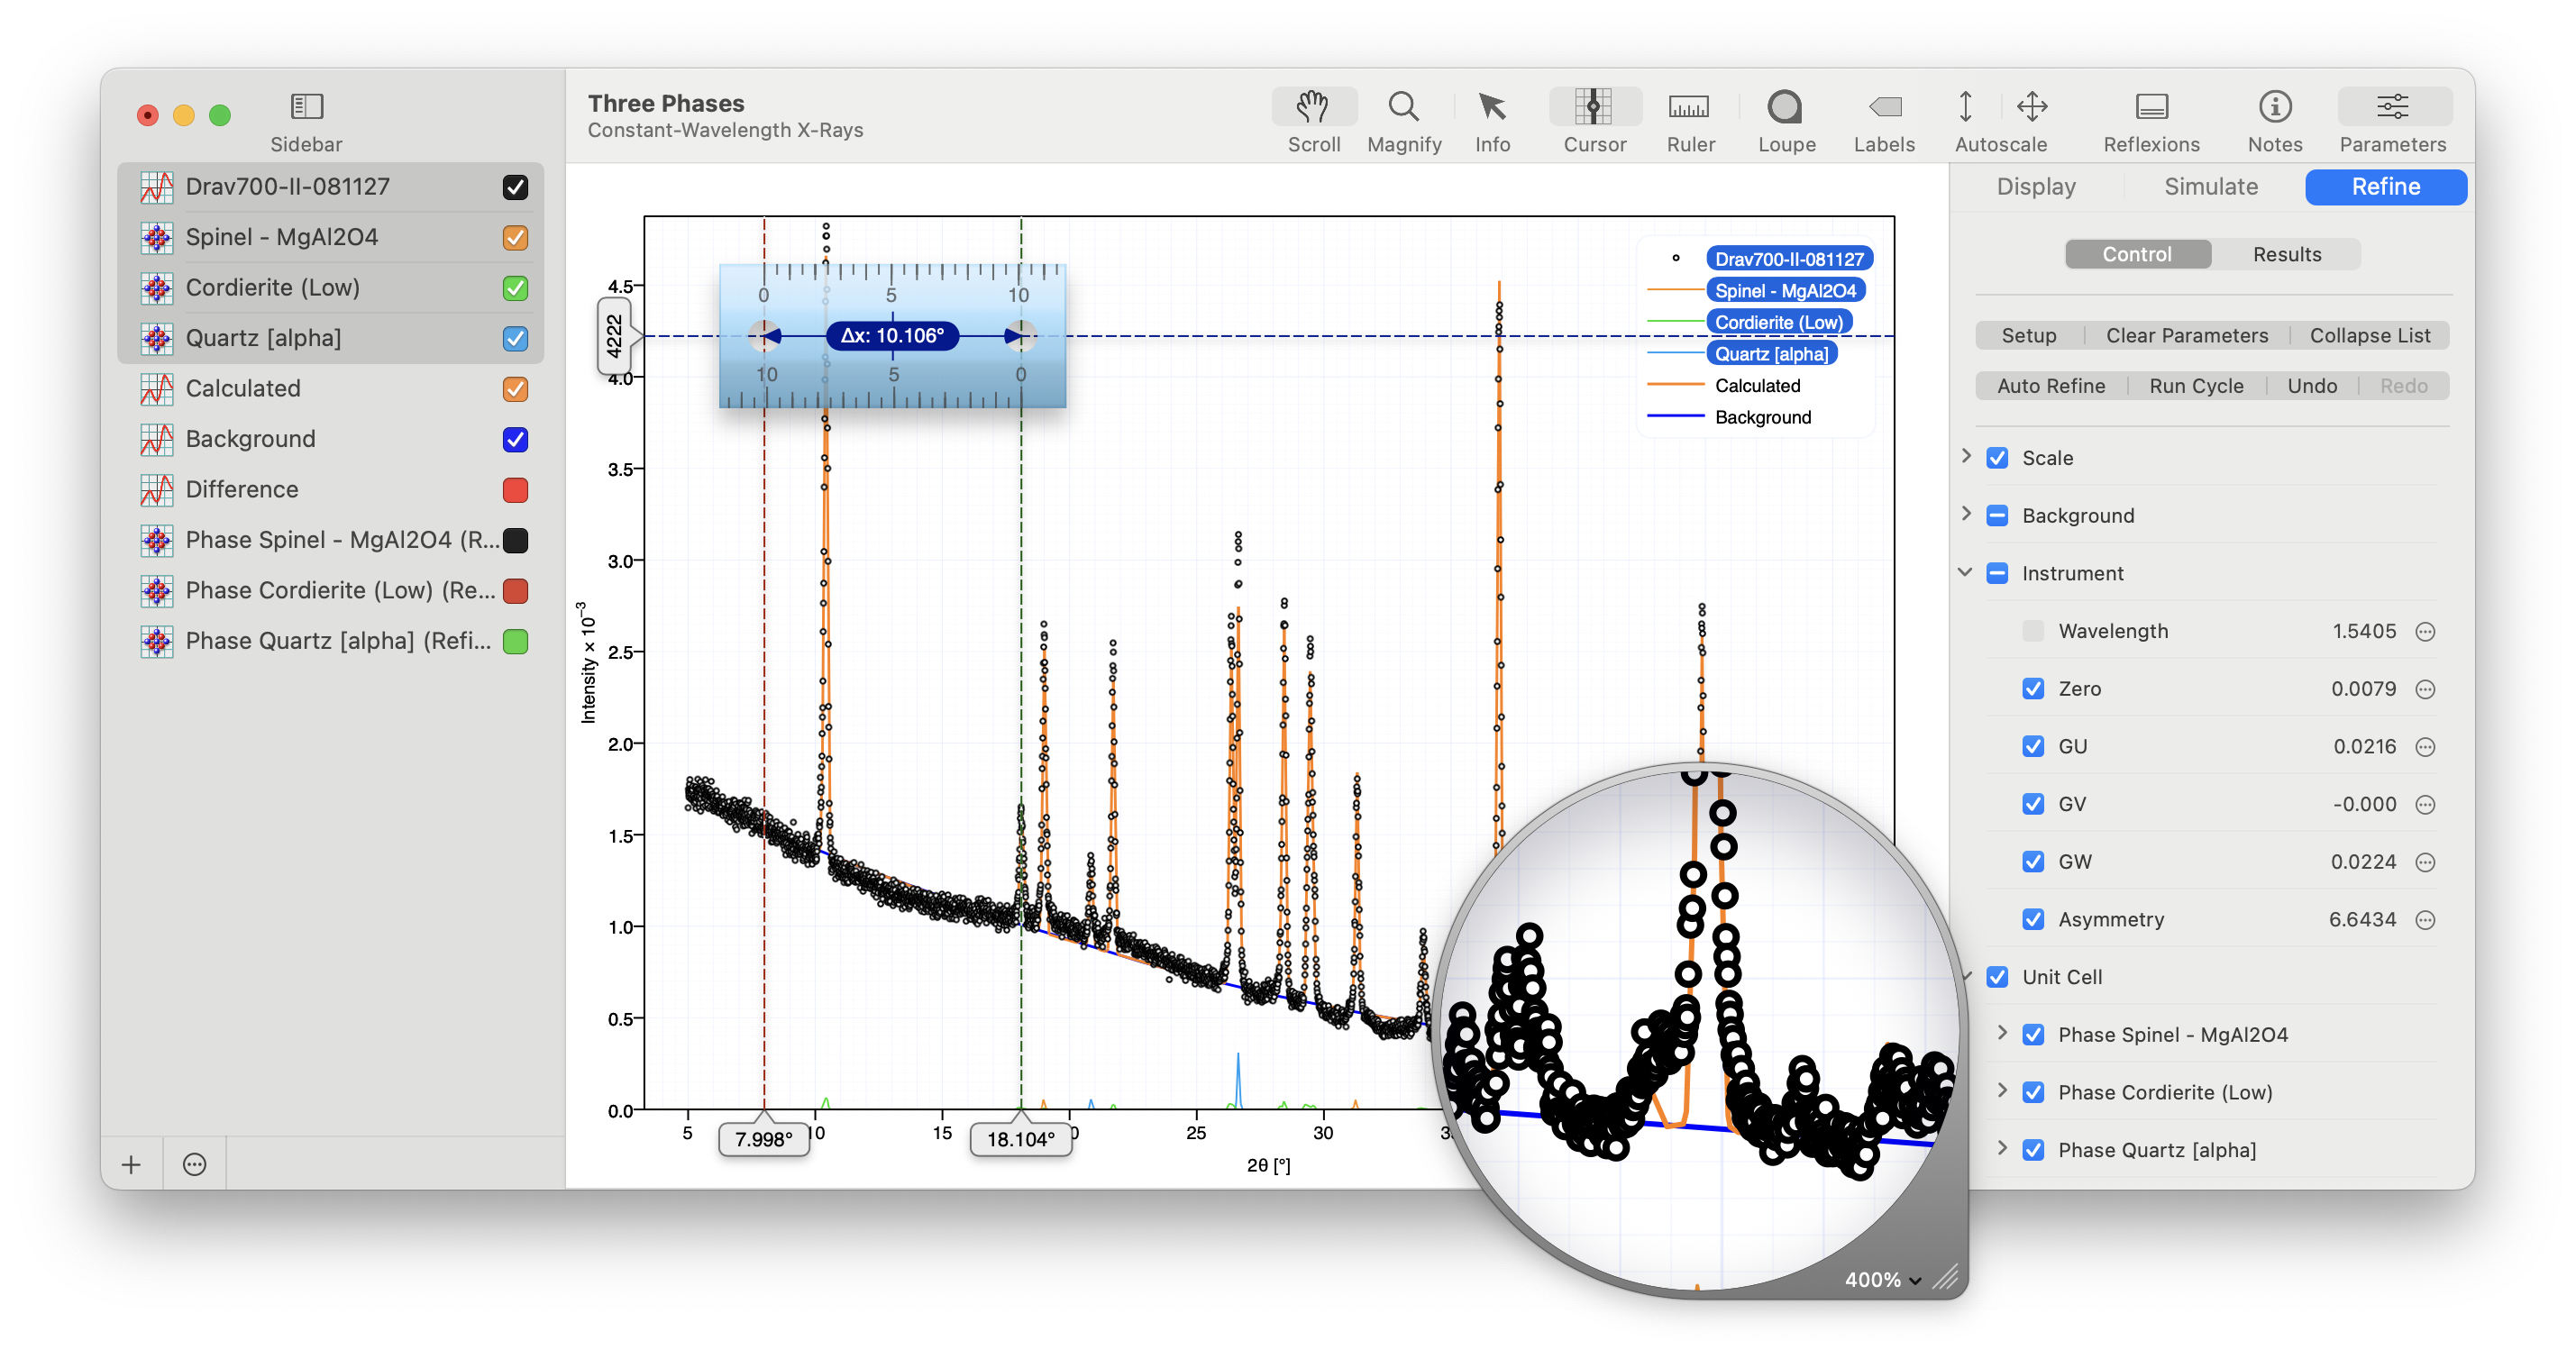Switch to the Display tab
2576x1350 pixels.
click(2036, 187)
